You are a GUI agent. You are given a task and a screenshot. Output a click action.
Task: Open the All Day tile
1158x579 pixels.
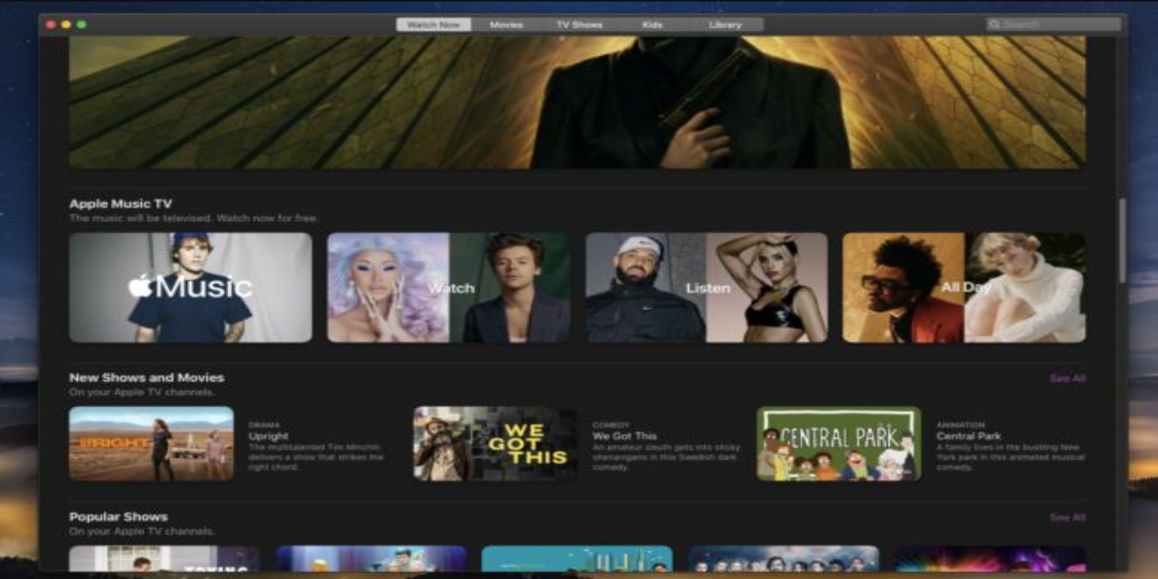point(964,288)
